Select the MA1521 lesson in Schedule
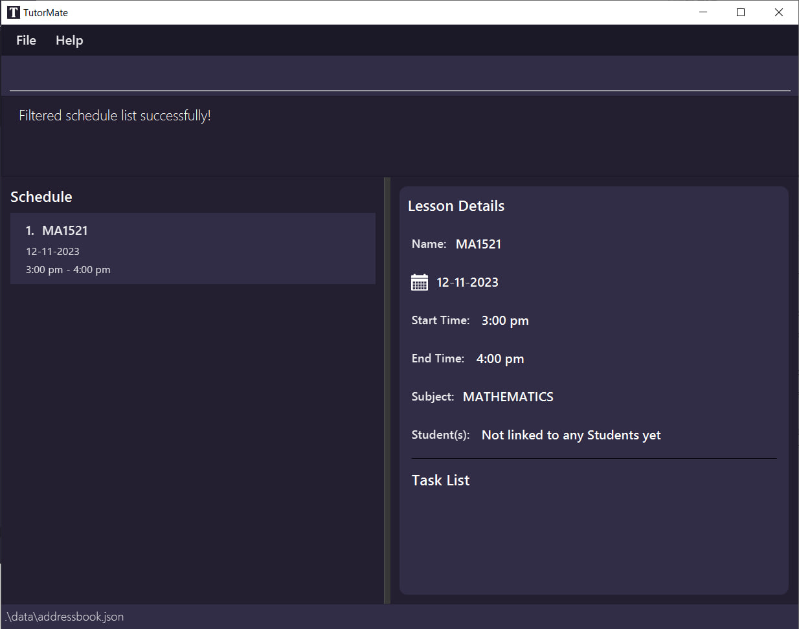The width and height of the screenshot is (799, 629). (193, 248)
